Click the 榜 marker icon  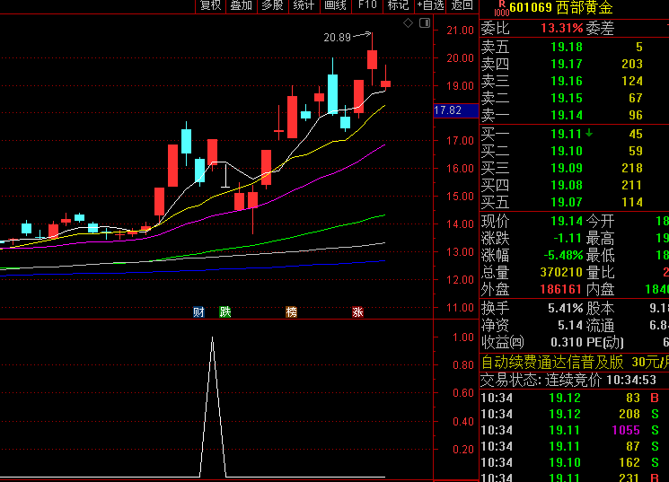pyautogui.click(x=291, y=312)
